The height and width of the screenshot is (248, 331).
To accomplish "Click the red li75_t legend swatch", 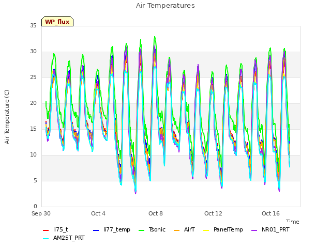I will point(46,230).
